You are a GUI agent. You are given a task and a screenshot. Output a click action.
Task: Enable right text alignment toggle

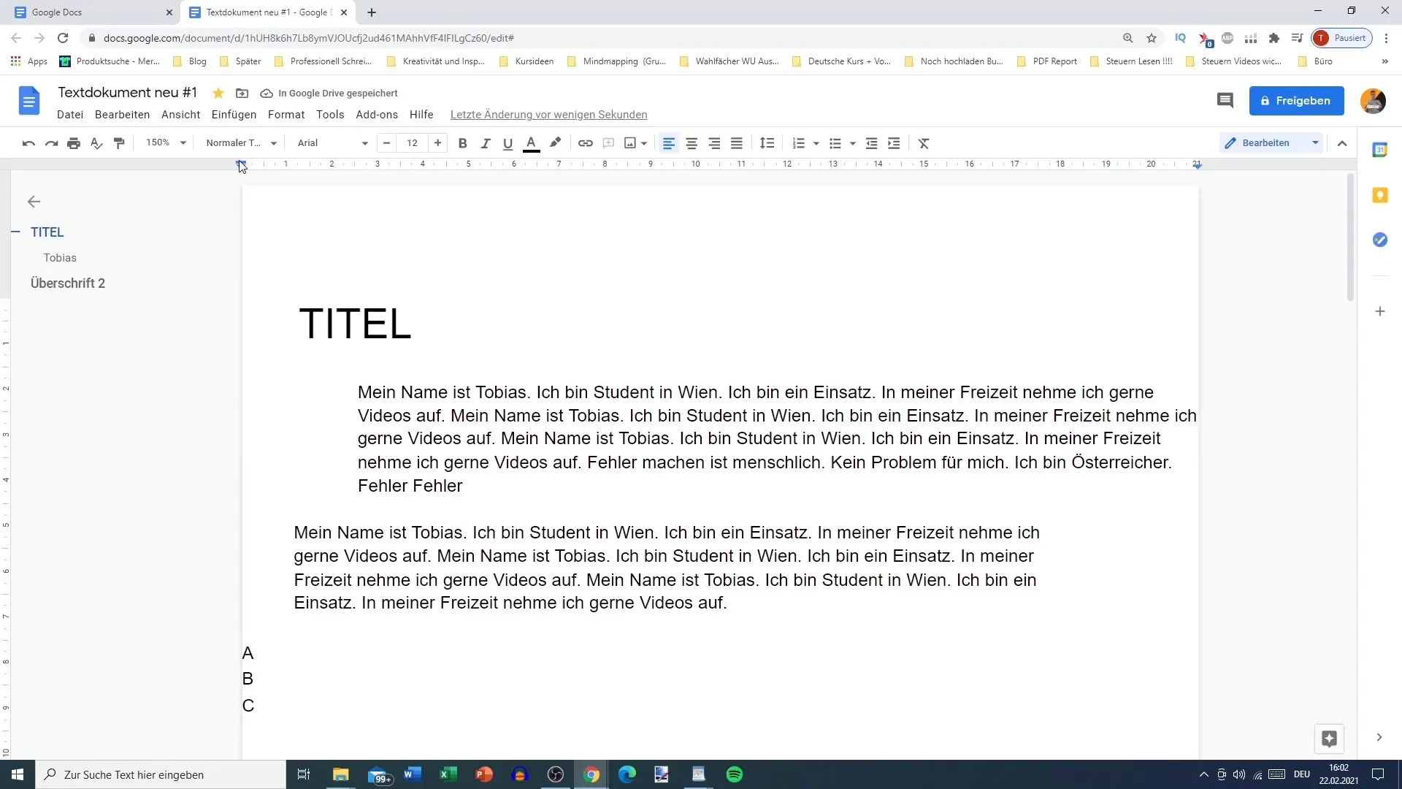(713, 142)
